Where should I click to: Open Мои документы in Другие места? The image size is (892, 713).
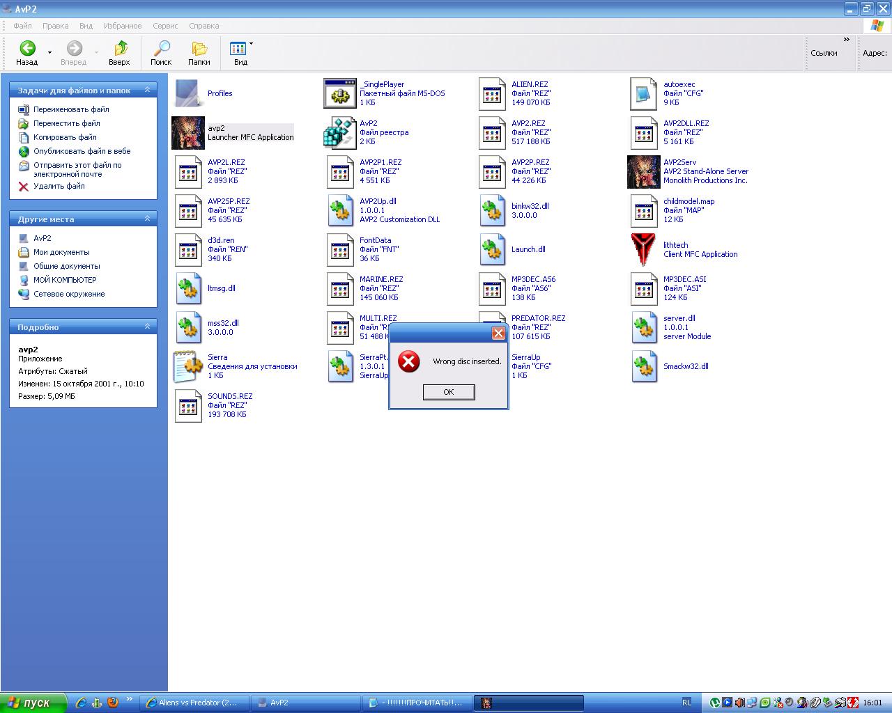click(61, 252)
